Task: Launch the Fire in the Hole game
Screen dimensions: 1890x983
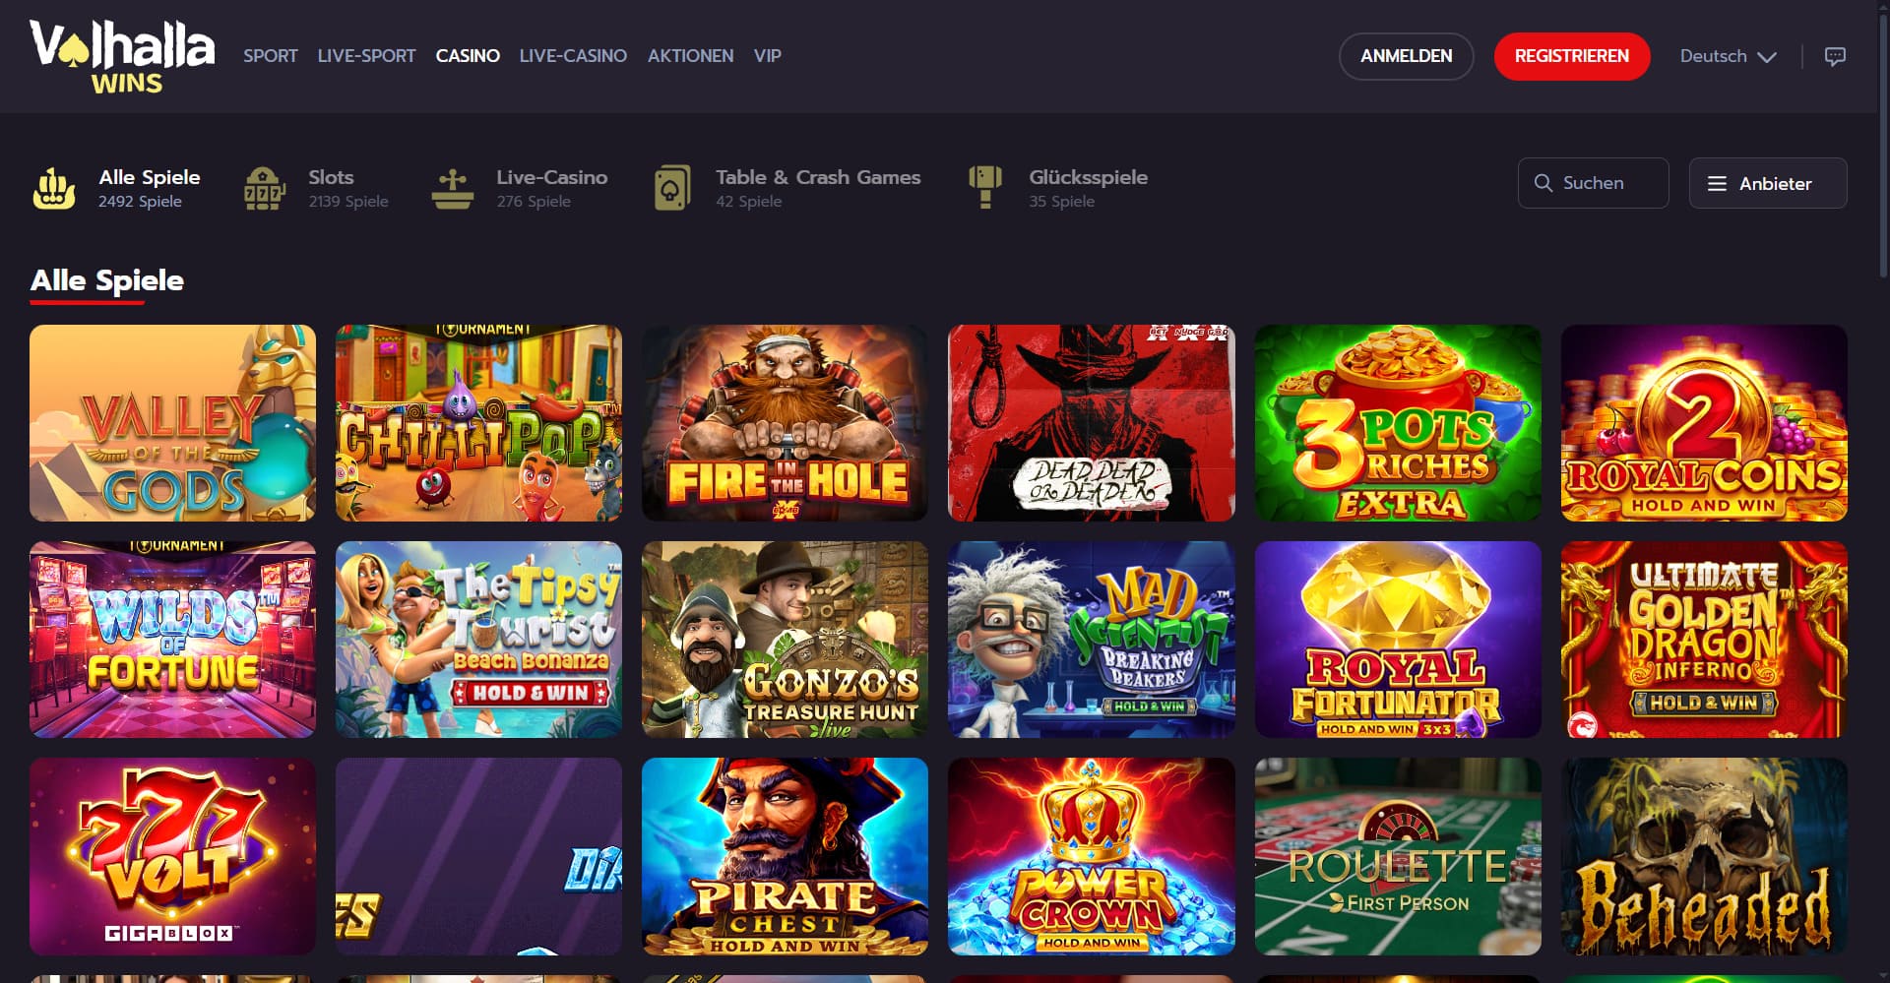Action: 785,423
